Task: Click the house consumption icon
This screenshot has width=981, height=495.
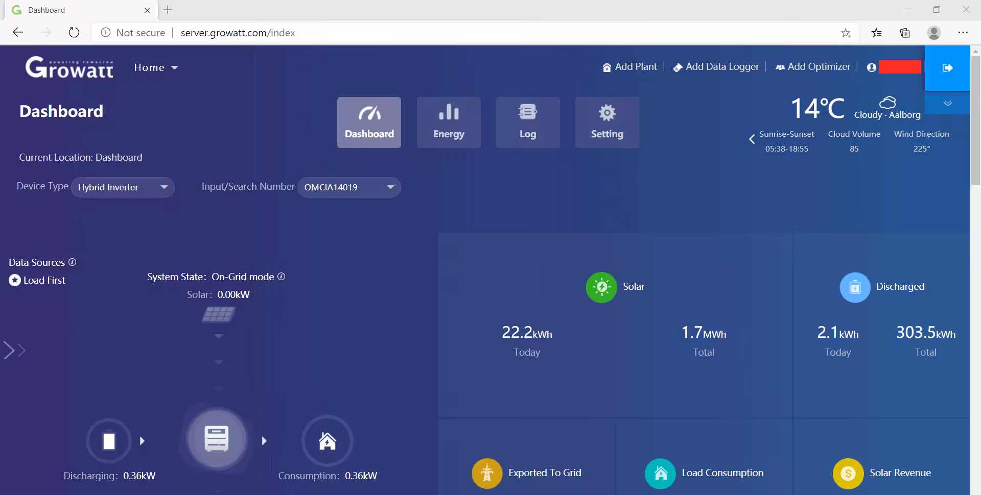Action: (x=328, y=441)
